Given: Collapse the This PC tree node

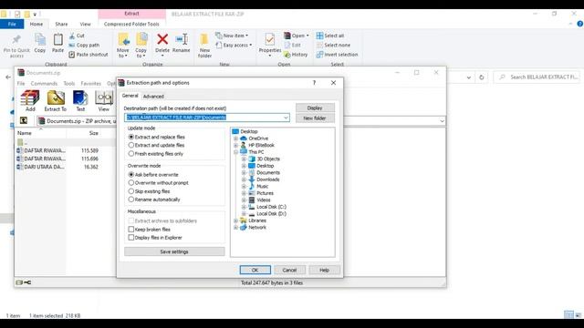Looking at the screenshot, I should click(235, 152).
